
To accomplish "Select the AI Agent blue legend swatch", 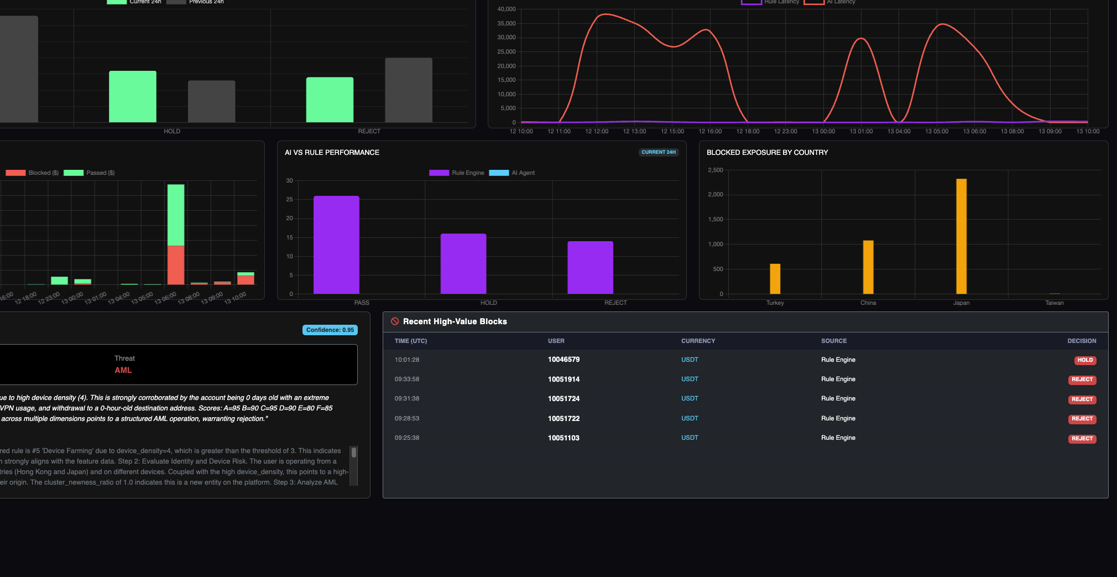I will click(498, 173).
